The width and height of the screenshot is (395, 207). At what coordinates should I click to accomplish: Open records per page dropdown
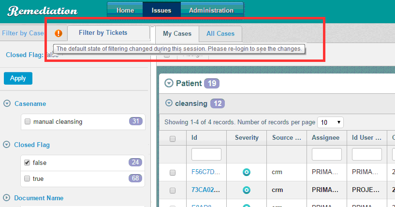pos(331,122)
